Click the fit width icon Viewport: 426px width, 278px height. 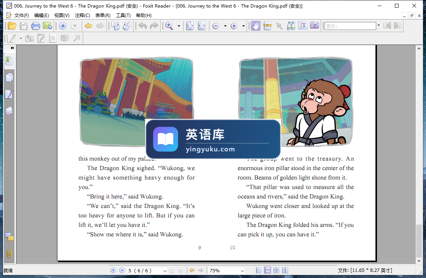(x=201, y=26)
